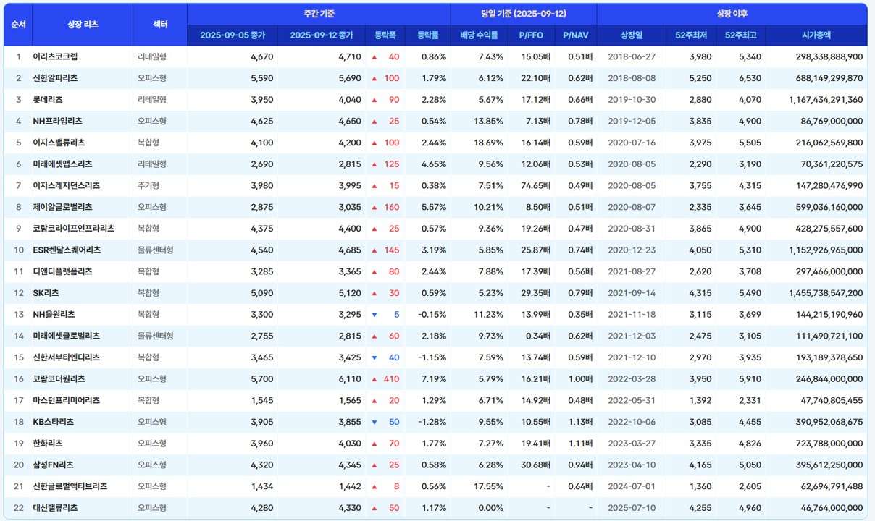Viewport: 875px width, 521px height.
Task: Select the 'NH올원리츠' REIT name
Action: [x=54, y=315]
